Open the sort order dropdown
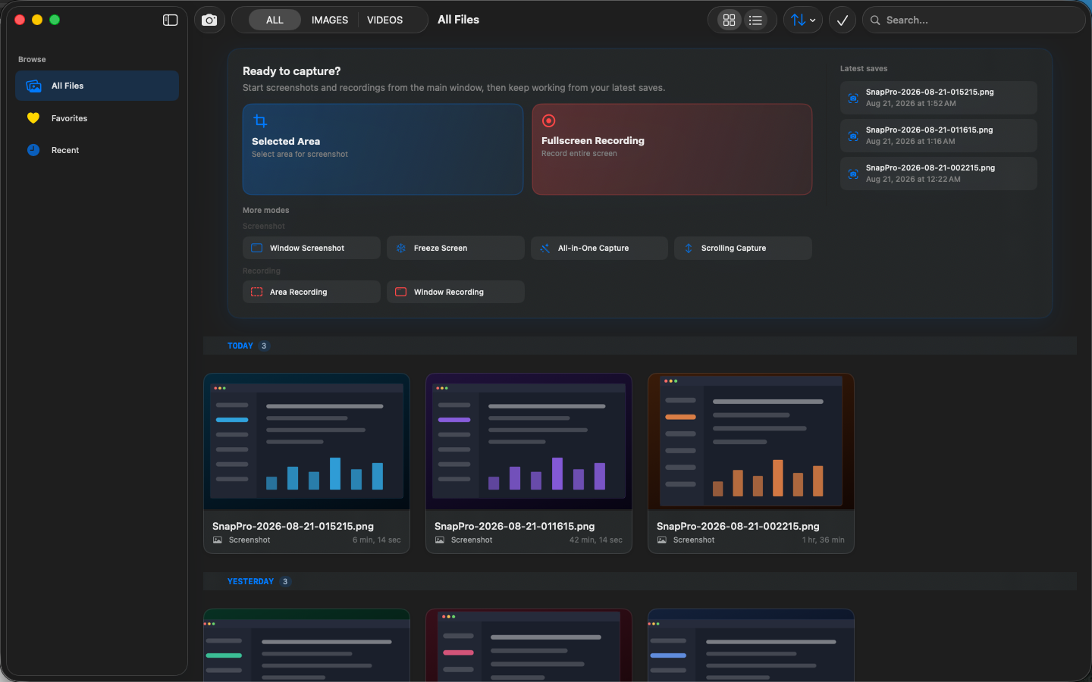 coord(803,20)
